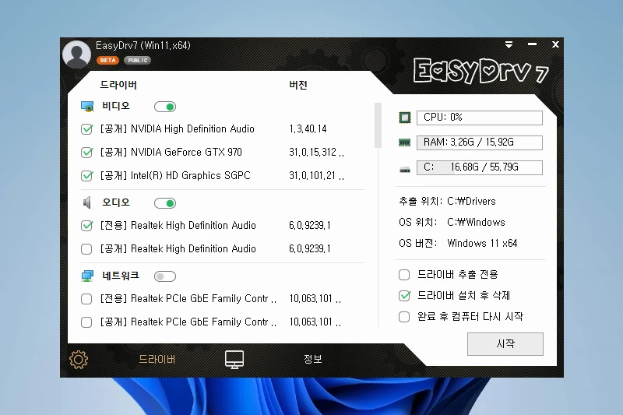Click the audio speaker category icon
623x415 pixels.
click(86, 202)
